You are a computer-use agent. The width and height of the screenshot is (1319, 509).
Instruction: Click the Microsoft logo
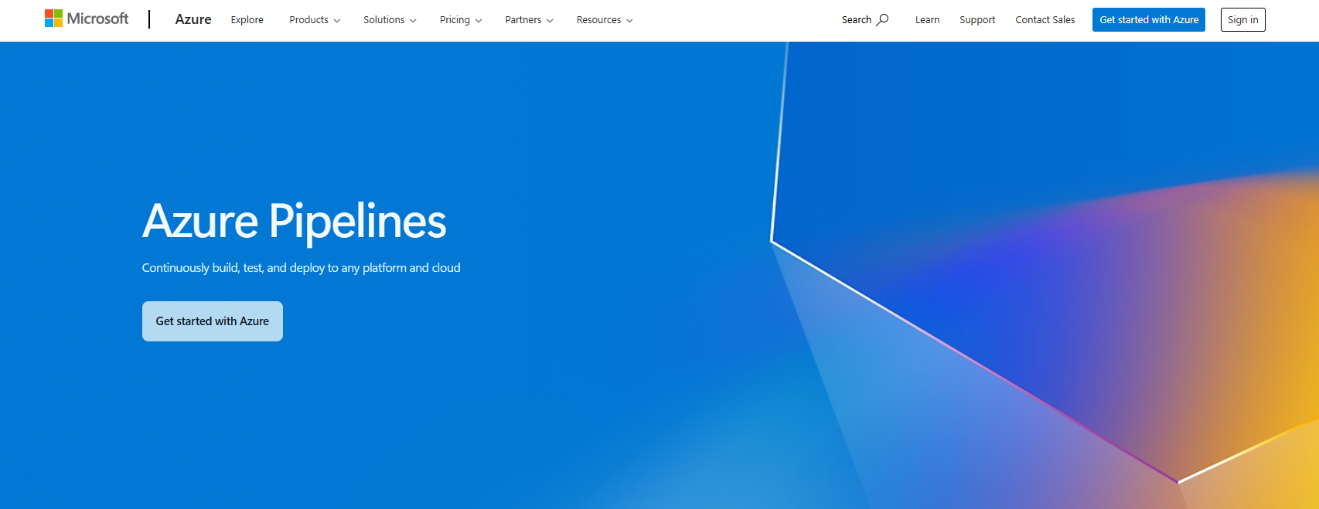pyautogui.click(x=87, y=19)
